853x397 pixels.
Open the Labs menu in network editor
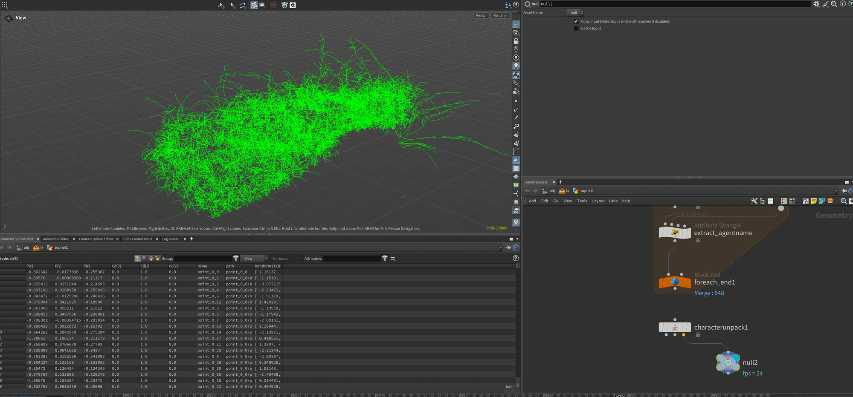pos(613,201)
